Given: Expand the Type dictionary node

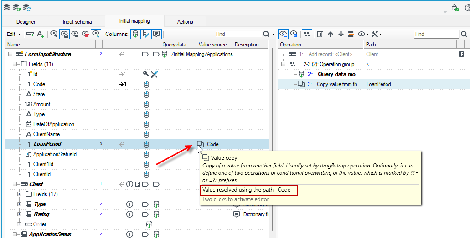Looking at the screenshot, I should 20,204.
